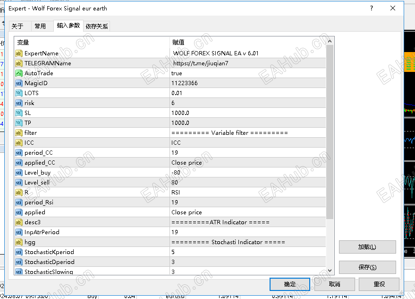Select the InpAtrPeriod value 19
This screenshot has height=299, width=415.
(x=175, y=232)
